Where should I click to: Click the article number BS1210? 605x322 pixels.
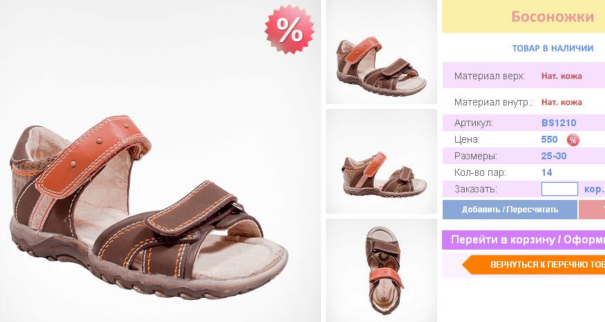point(559,123)
